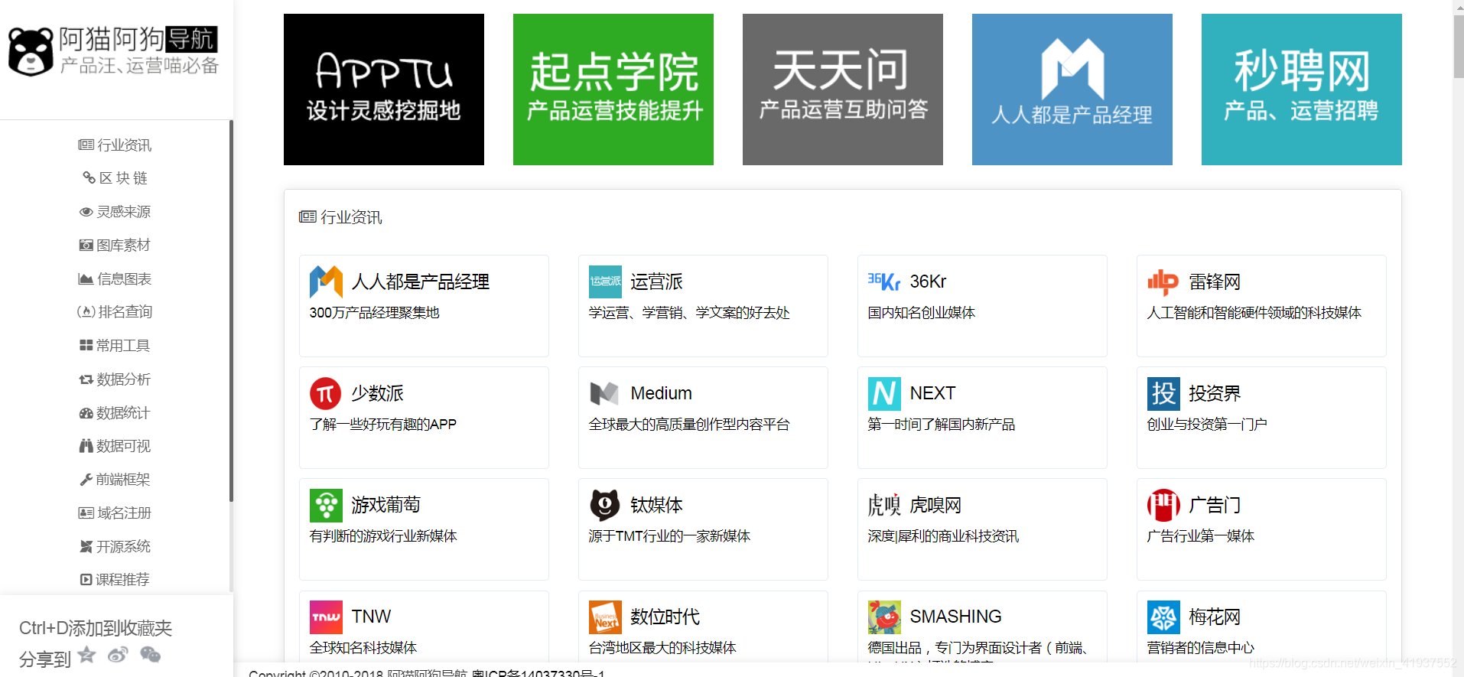The width and height of the screenshot is (1464, 677).
Task: Go to 信息图表 sidebar section
Action: click(x=115, y=279)
